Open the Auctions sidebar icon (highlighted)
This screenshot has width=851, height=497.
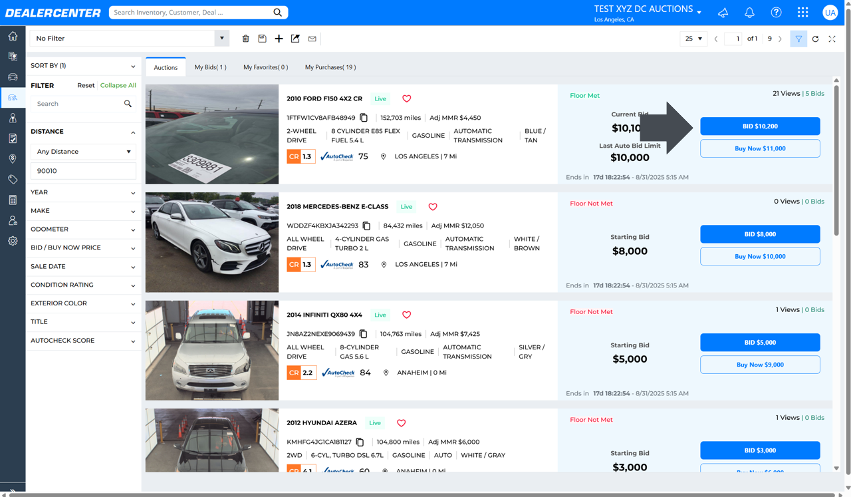click(13, 98)
